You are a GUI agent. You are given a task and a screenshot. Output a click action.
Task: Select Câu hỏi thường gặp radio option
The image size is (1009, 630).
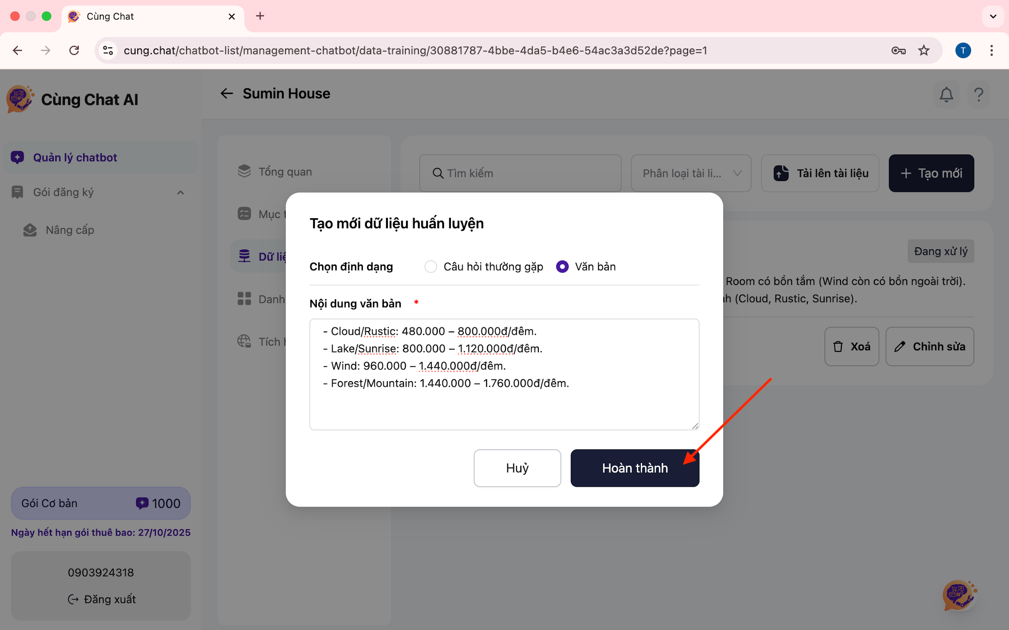click(431, 267)
